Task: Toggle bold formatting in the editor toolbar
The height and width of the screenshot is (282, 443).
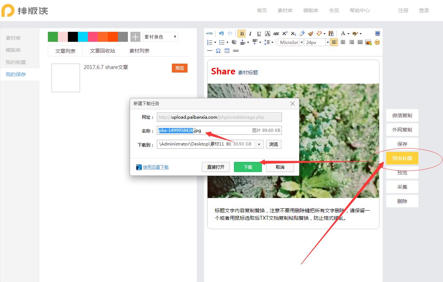Action: click(242, 33)
